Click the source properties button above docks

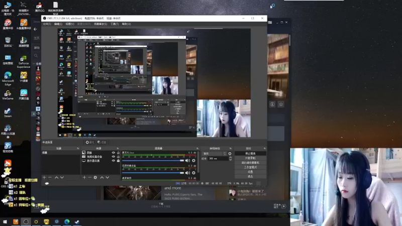(x=90, y=143)
